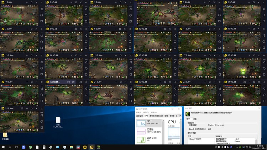This screenshot has height=150, width=267.
Task: Select the 磁碟 0 (D:) performance item
Action: point(148,139)
